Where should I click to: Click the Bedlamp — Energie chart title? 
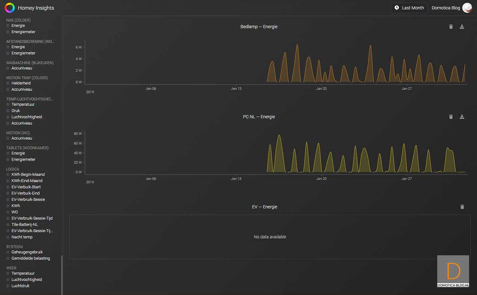[x=259, y=27]
